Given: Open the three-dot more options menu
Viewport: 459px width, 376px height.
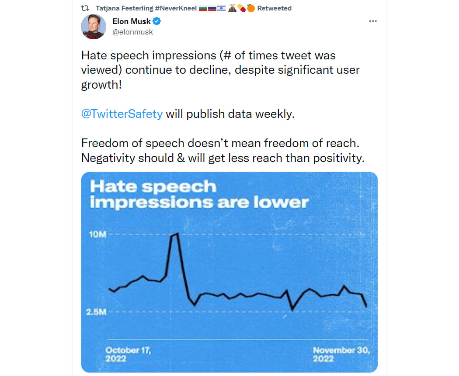Looking at the screenshot, I should [372, 21].
